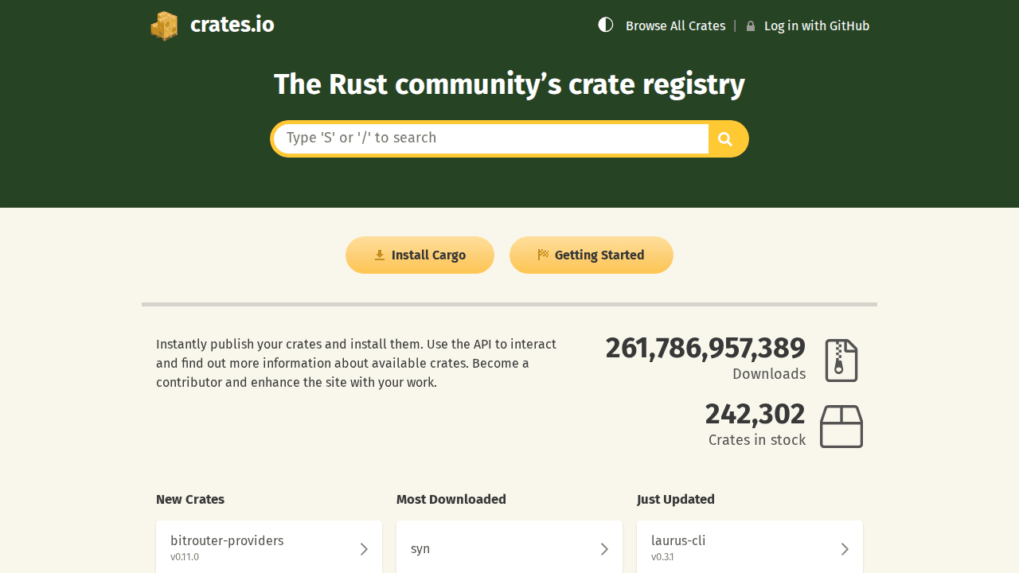Click inside the search input field
Viewport: 1019px width, 573px height.
point(490,138)
